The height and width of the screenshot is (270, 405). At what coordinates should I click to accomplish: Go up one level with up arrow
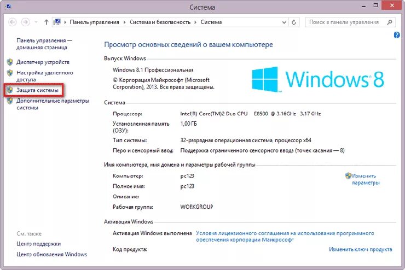pos(46,22)
